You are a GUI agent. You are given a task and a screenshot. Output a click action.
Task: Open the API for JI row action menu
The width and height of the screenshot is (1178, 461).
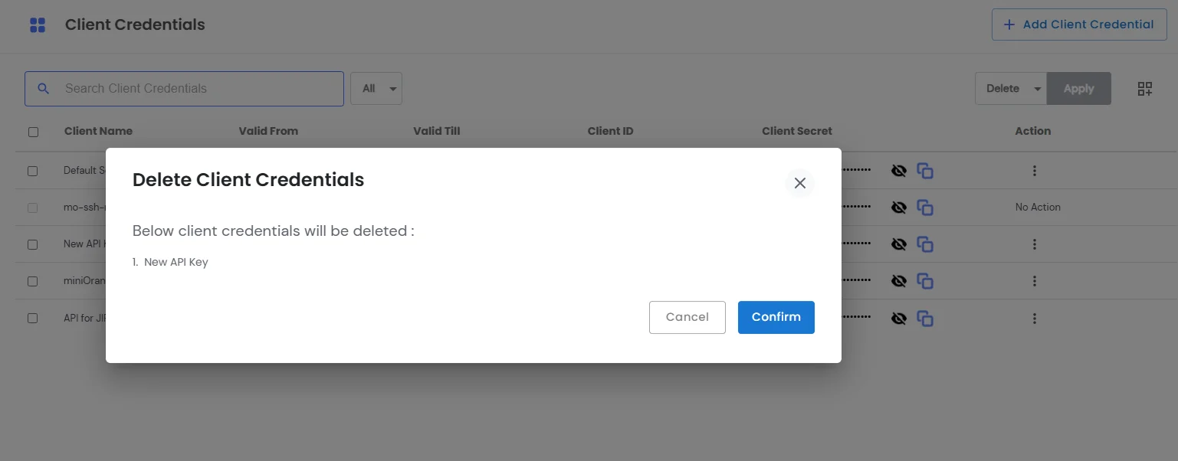(1035, 318)
